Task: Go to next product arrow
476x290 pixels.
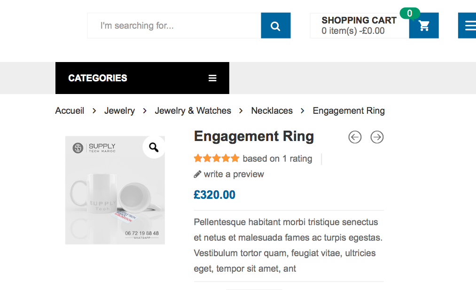Action: tap(377, 137)
